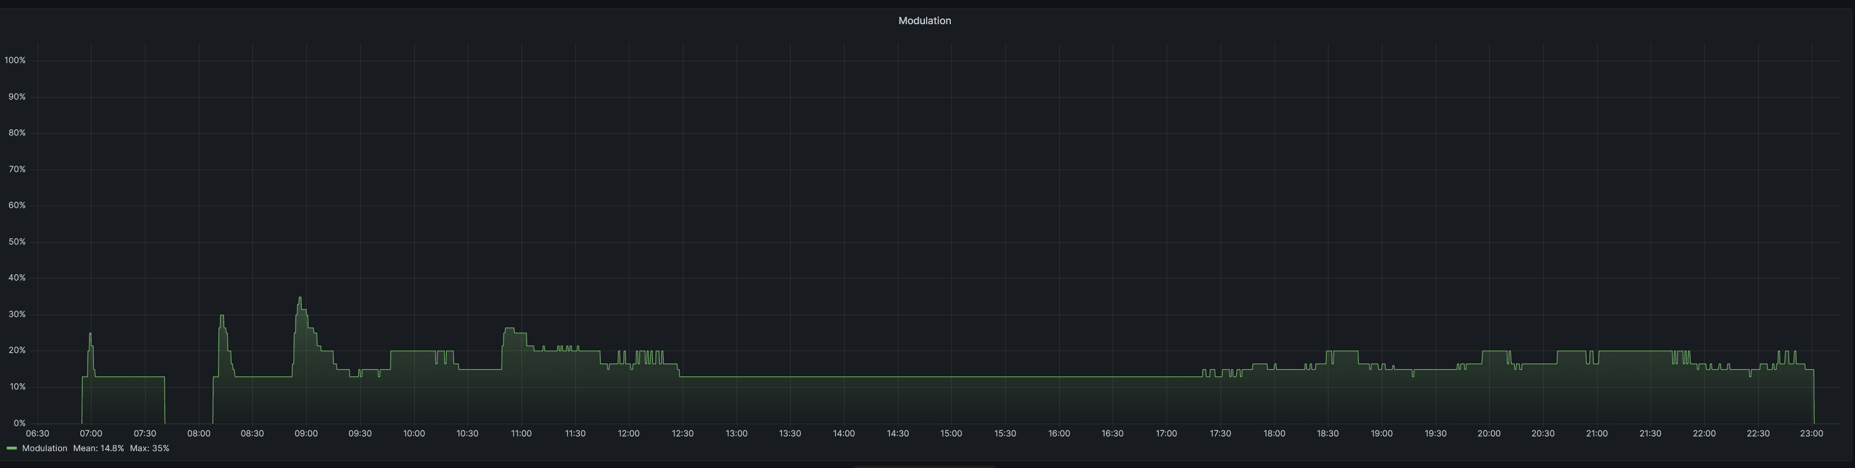The width and height of the screenshot is (1855, 468).
Task: Click the 10:00 time axis label
Action: click(x=414, y=433)
